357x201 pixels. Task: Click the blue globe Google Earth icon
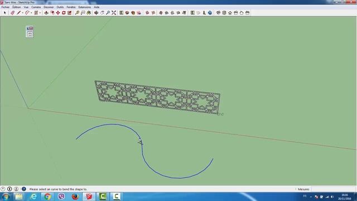coord(210,13)
